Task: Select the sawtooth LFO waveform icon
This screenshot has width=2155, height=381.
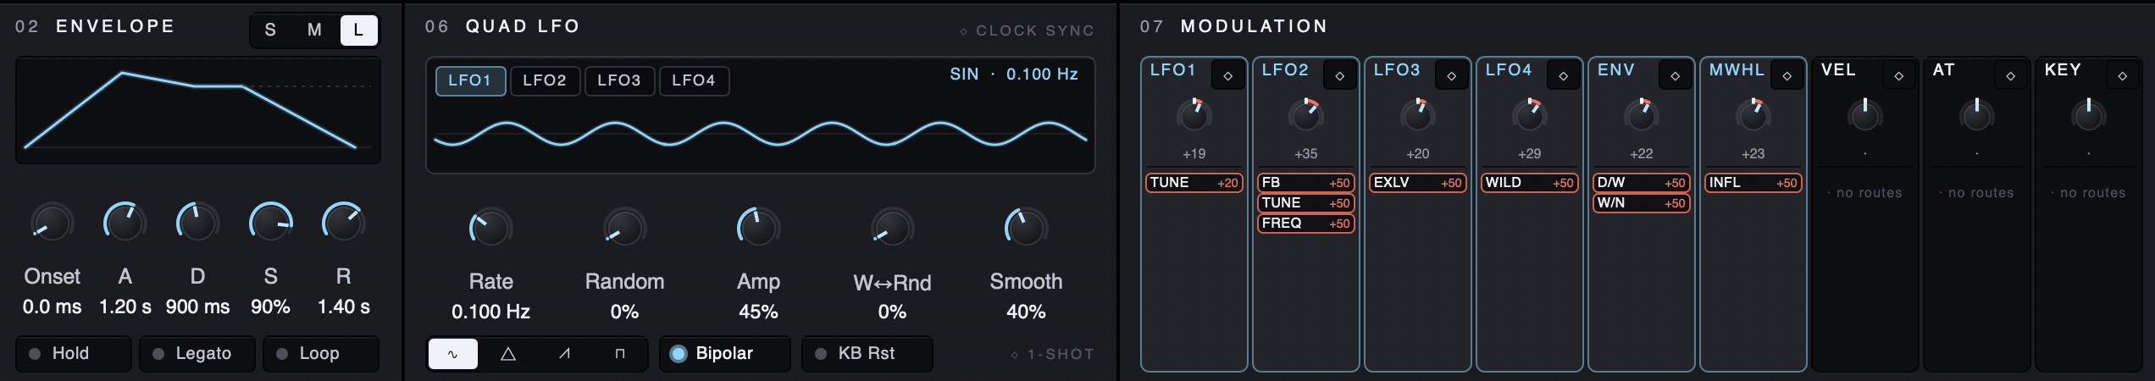Action: coord(564,354)
